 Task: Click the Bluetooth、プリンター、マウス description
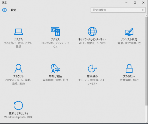point(55,45)
